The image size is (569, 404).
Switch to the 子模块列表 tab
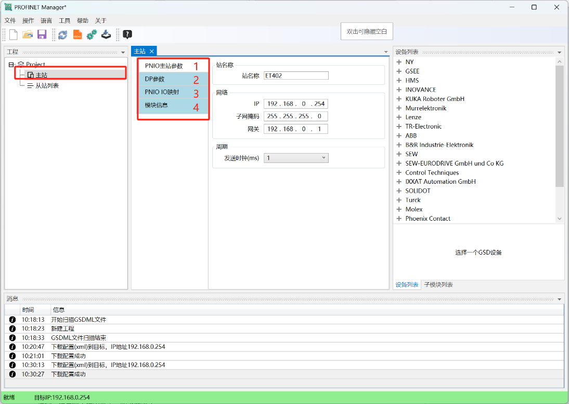tap(438, 285)
